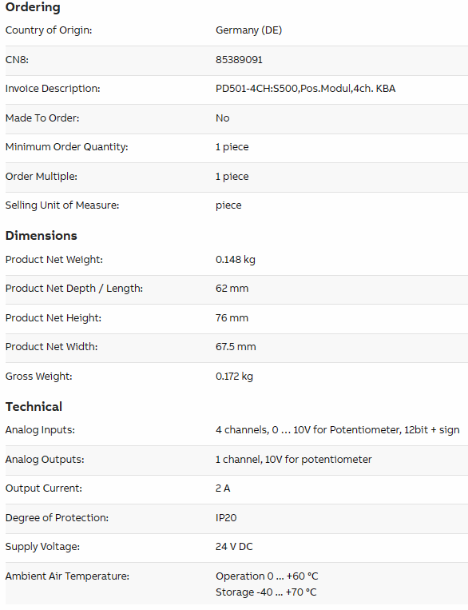Select the Germany (DE) country value

(248, 30)
